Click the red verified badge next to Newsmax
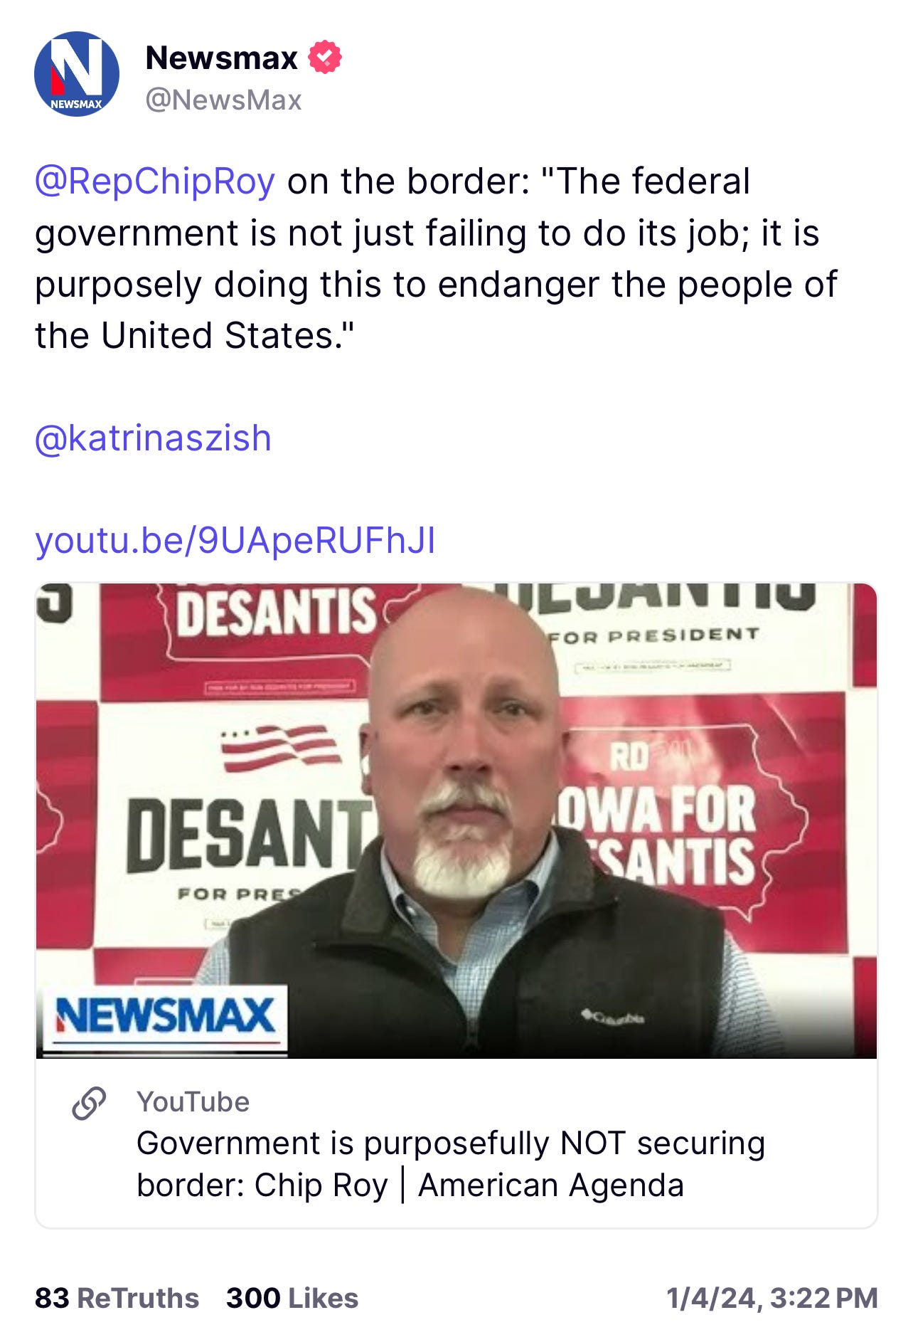Screen dimensions: 913x1342 tap(325, 58)
